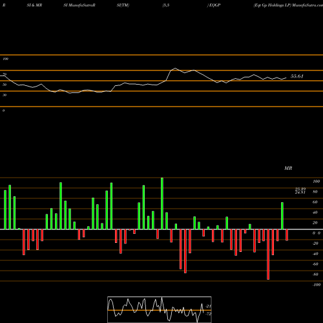323x323 pixels.
Task: Click the SI(TM) header text
Action: (x=123, y=5)
